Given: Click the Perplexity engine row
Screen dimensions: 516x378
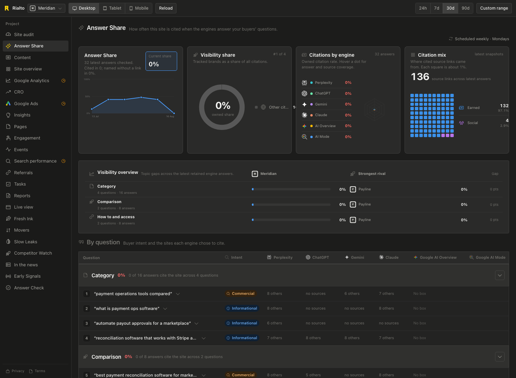Looking at the screenshot, I should [327, 83].
